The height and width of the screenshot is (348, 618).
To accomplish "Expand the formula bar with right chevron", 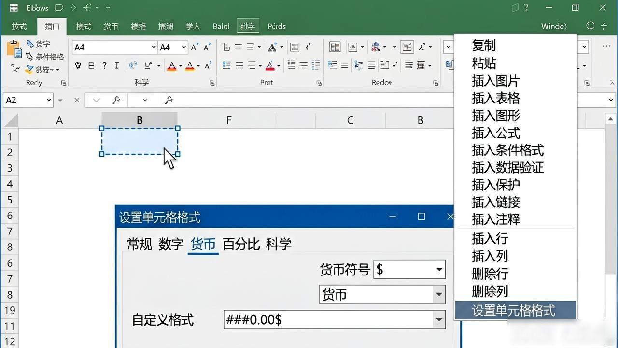I will (611, 100).
